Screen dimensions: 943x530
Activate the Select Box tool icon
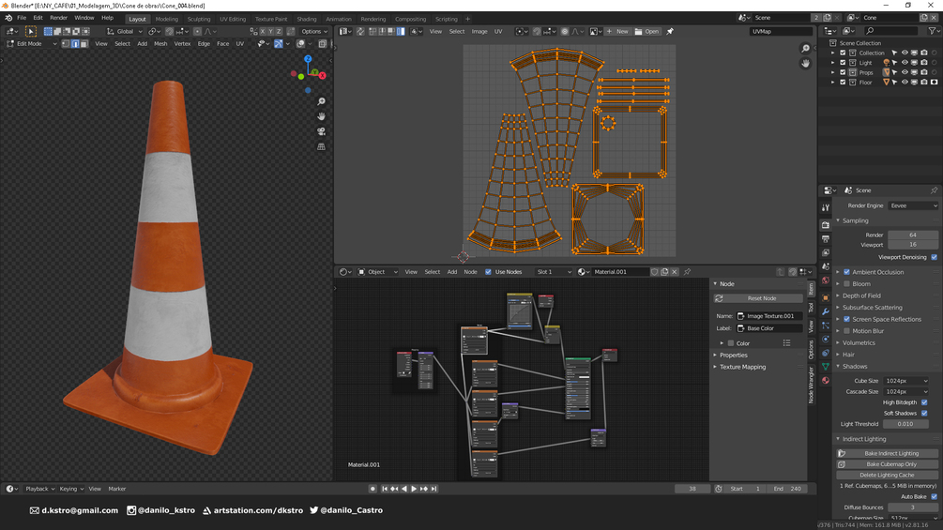(x=31, y=31)
